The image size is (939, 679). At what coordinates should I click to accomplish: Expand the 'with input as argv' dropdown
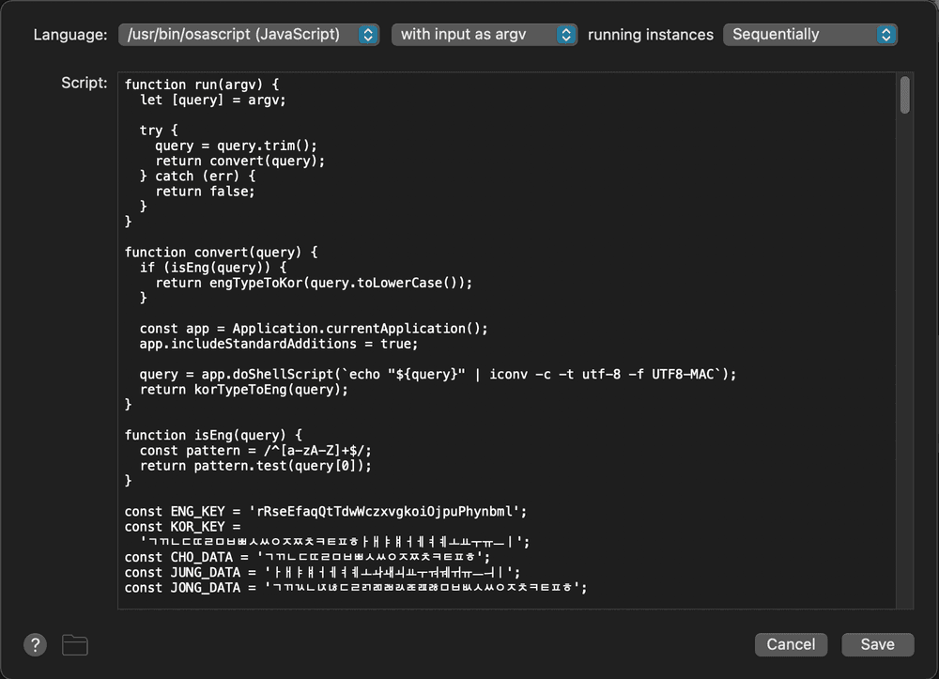(484, 35)
